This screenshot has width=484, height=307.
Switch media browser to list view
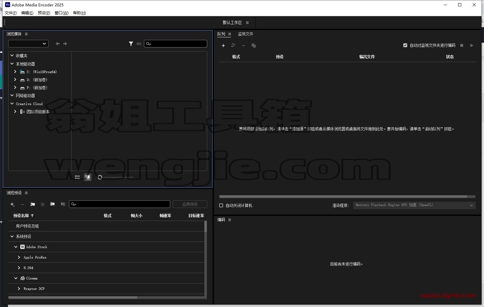(78, 177)
